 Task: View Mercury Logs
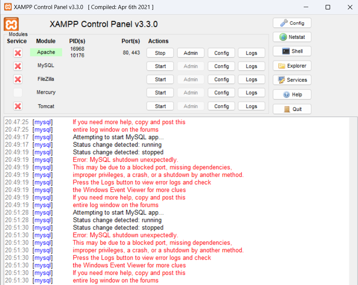tap(252, 93)
